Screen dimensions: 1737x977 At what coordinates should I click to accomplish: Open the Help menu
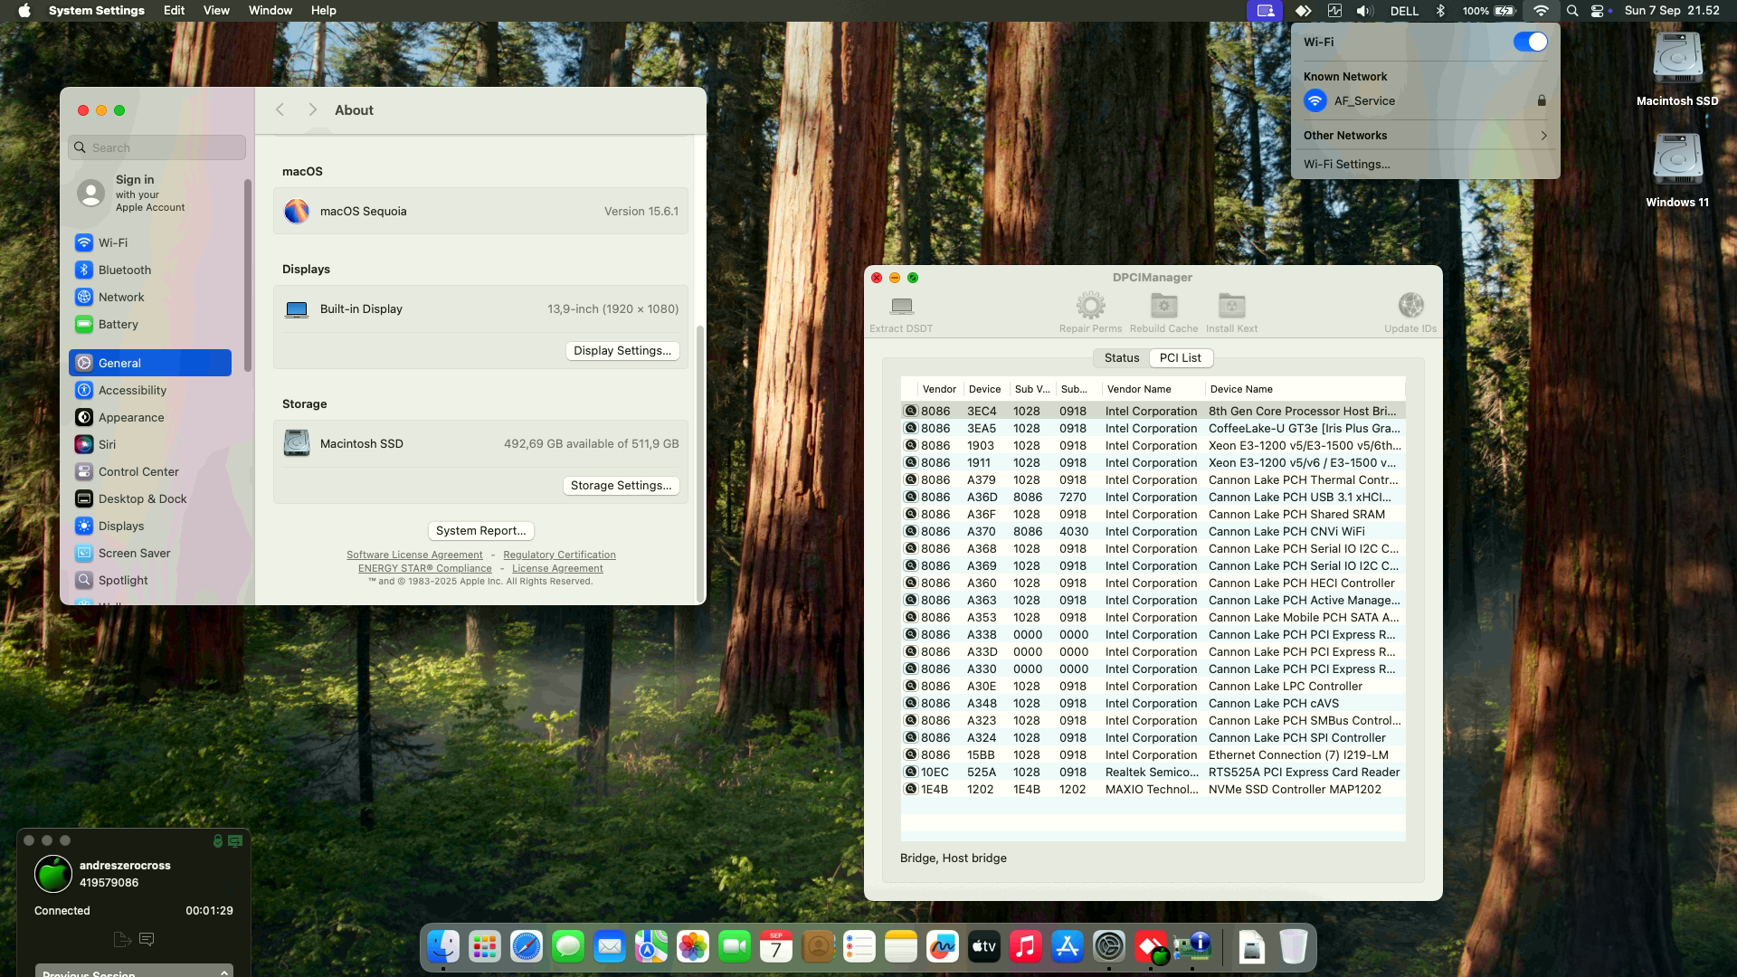pyautogui.click(x=323, y=11)
